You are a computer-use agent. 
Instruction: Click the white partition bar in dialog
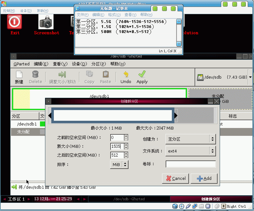click(x=113, y=115)
